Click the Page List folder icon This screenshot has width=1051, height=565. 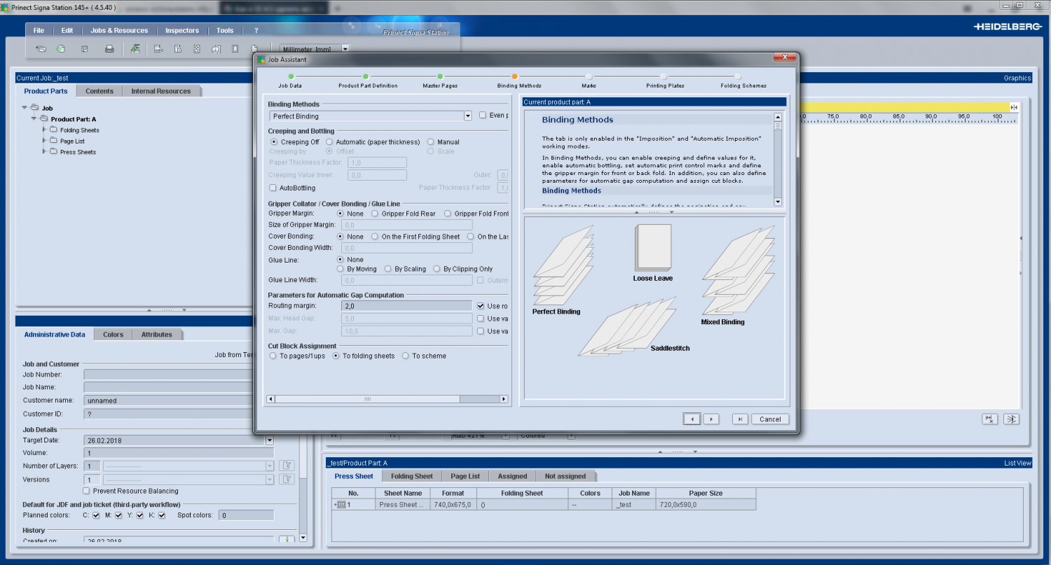pyautogui.click(x=54, y=141)
